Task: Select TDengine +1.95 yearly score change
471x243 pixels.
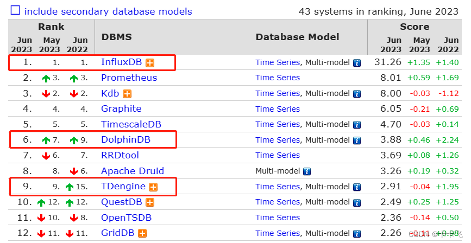Action: [447, 187]
